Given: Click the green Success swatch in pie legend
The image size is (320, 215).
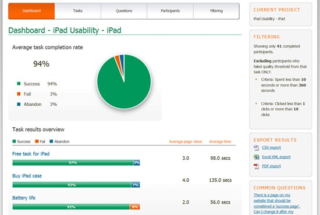Looking at the screenshot, I should click(x=19, y=84).
